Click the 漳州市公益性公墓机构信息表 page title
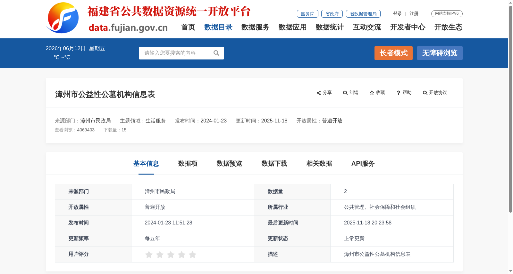This screenshot has width=513, height=274. (x=105, y=95)
